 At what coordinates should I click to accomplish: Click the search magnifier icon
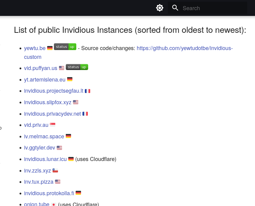coord(175,8)
